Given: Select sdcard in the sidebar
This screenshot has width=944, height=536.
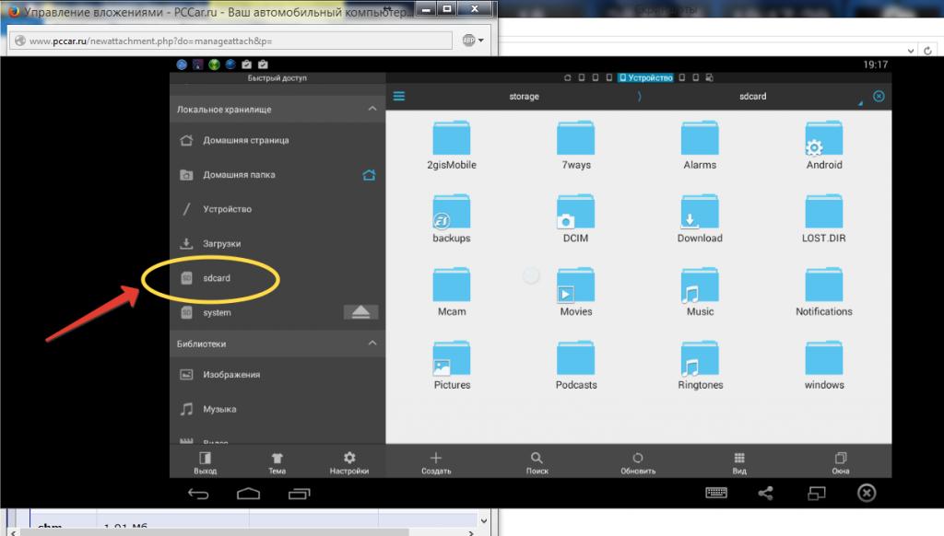Looking at the screenshot, I should tap(216, 278).
